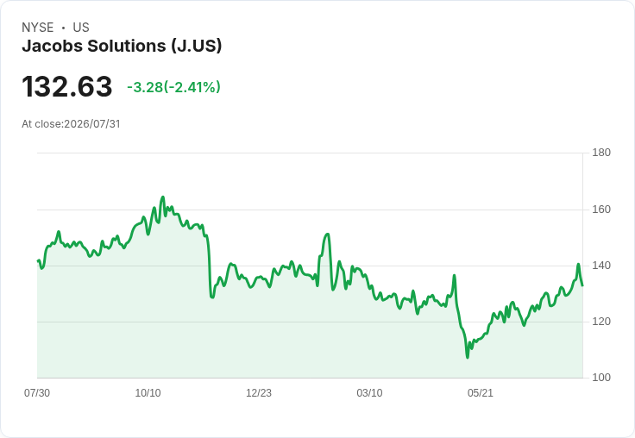Screen dimensions: 635x438
Task: Select the 10/10 date axis label
Action: click(148, 392)
